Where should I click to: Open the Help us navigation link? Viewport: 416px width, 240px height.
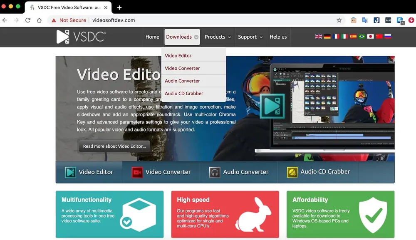(x=278, y=37)
